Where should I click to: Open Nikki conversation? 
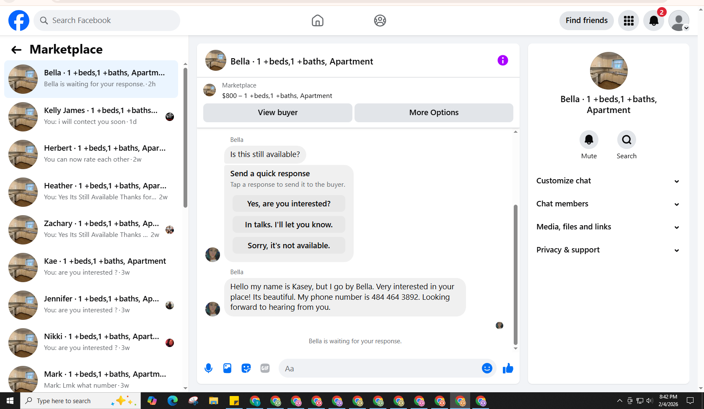point(91,343)
